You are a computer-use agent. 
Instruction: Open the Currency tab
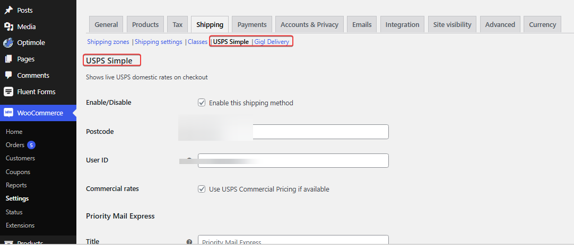pyautogui.click(x=543, y=24)
